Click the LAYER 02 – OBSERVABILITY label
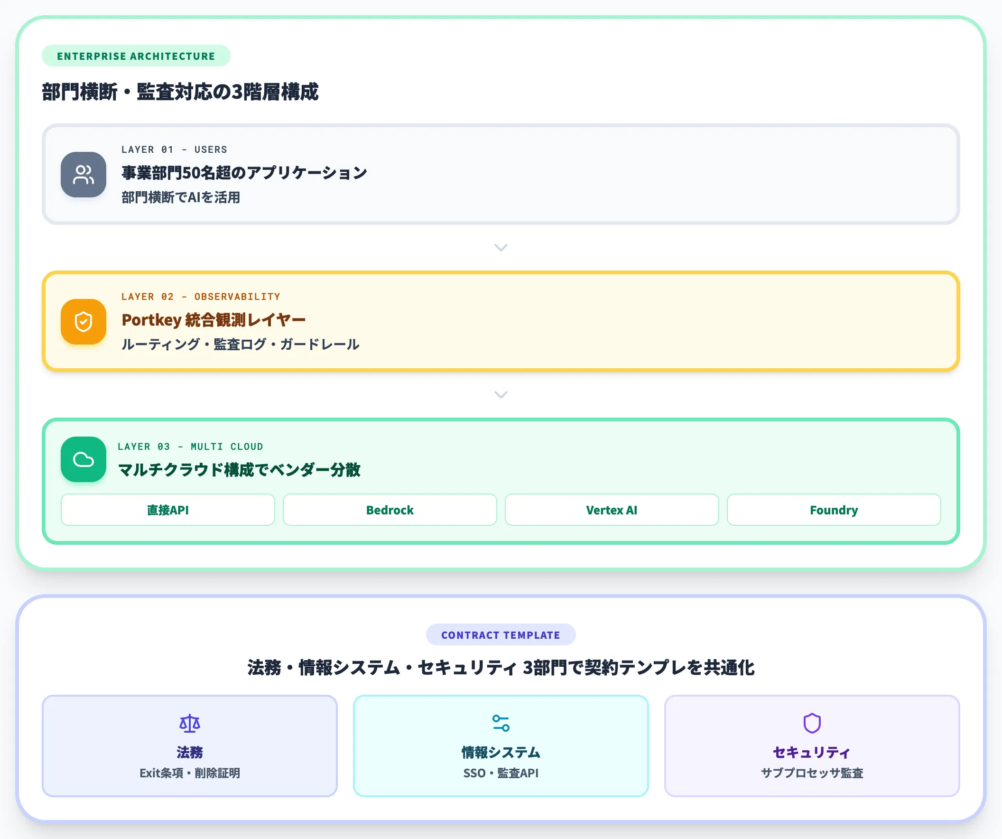The height and width of the screenshot is (839, 1002). coord(201,297)
